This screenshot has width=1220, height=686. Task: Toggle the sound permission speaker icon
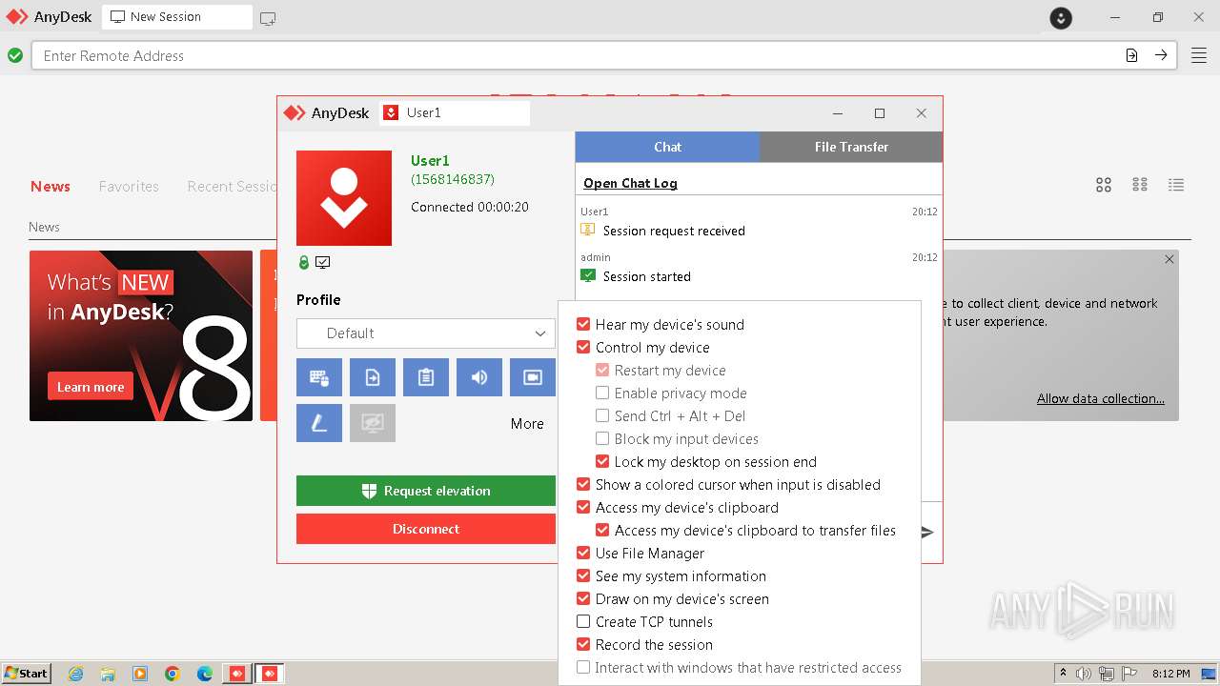479,377
